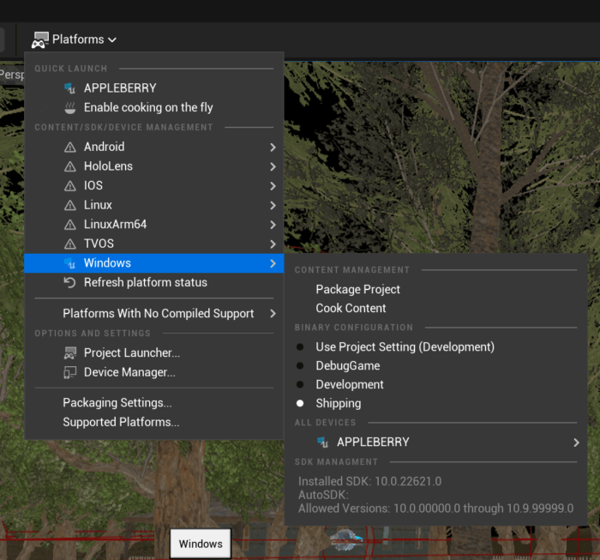Click the Windows platform icon in highlighted row
Viewport: 600px width, 560px height.
(69, 263)
